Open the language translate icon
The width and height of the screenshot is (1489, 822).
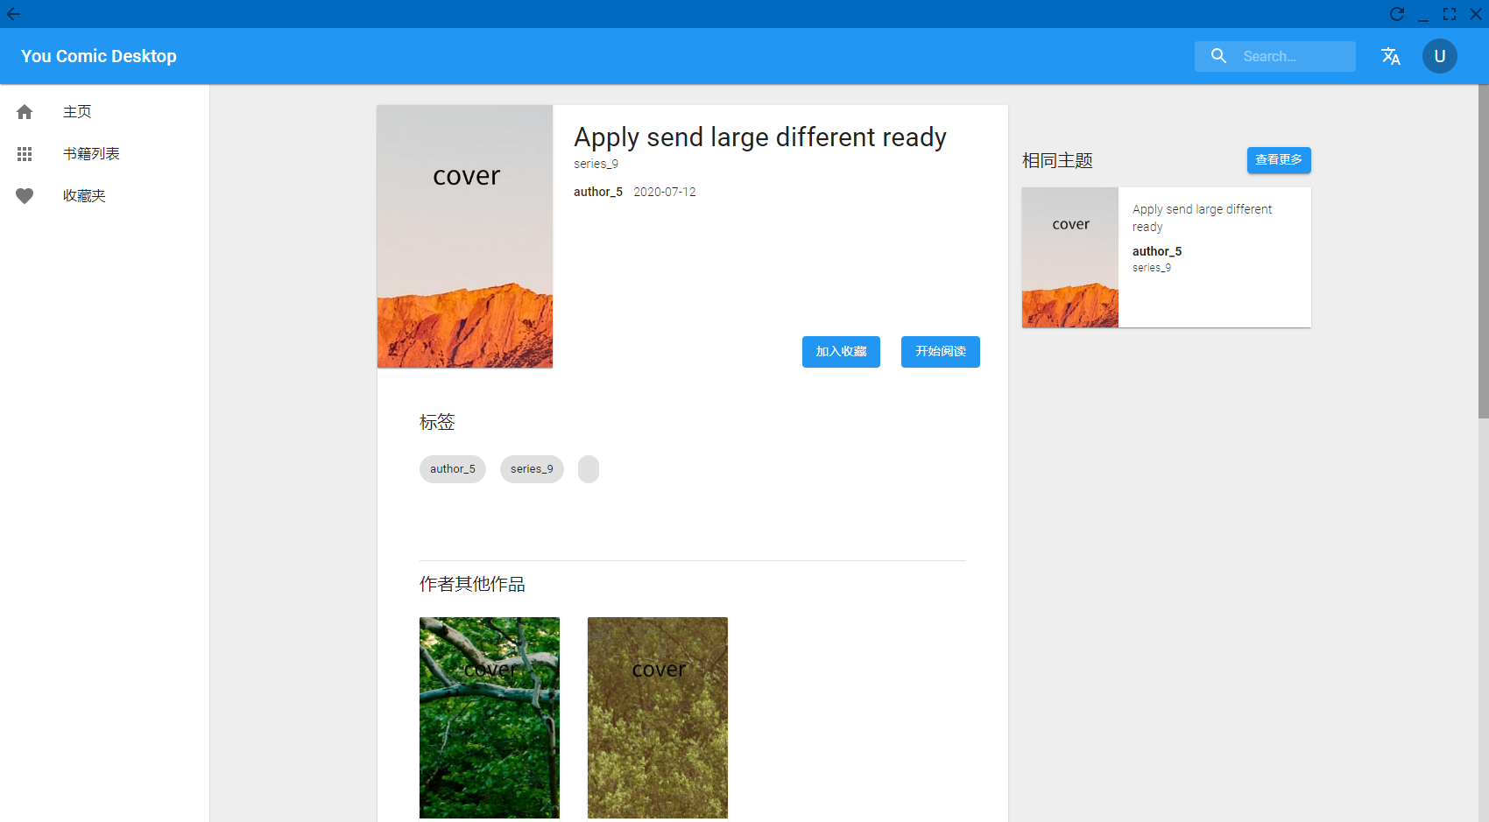[1391, 56]
